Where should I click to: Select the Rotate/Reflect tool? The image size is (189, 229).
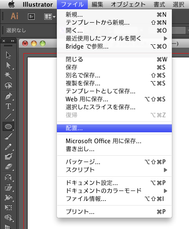8,177
